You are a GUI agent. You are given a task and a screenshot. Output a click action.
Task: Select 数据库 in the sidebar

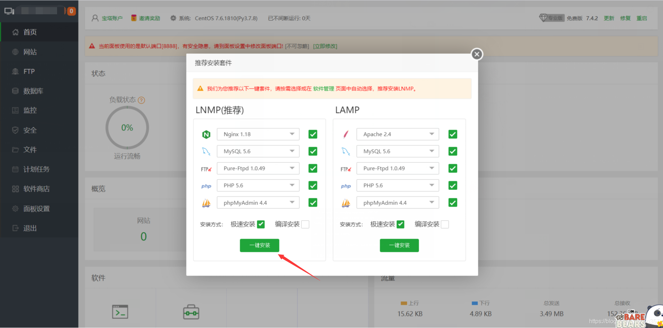click(x=39, y=91)
